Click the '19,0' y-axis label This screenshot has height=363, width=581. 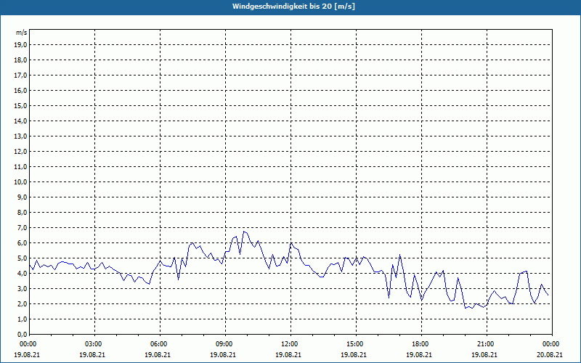(x=20, y=45)
